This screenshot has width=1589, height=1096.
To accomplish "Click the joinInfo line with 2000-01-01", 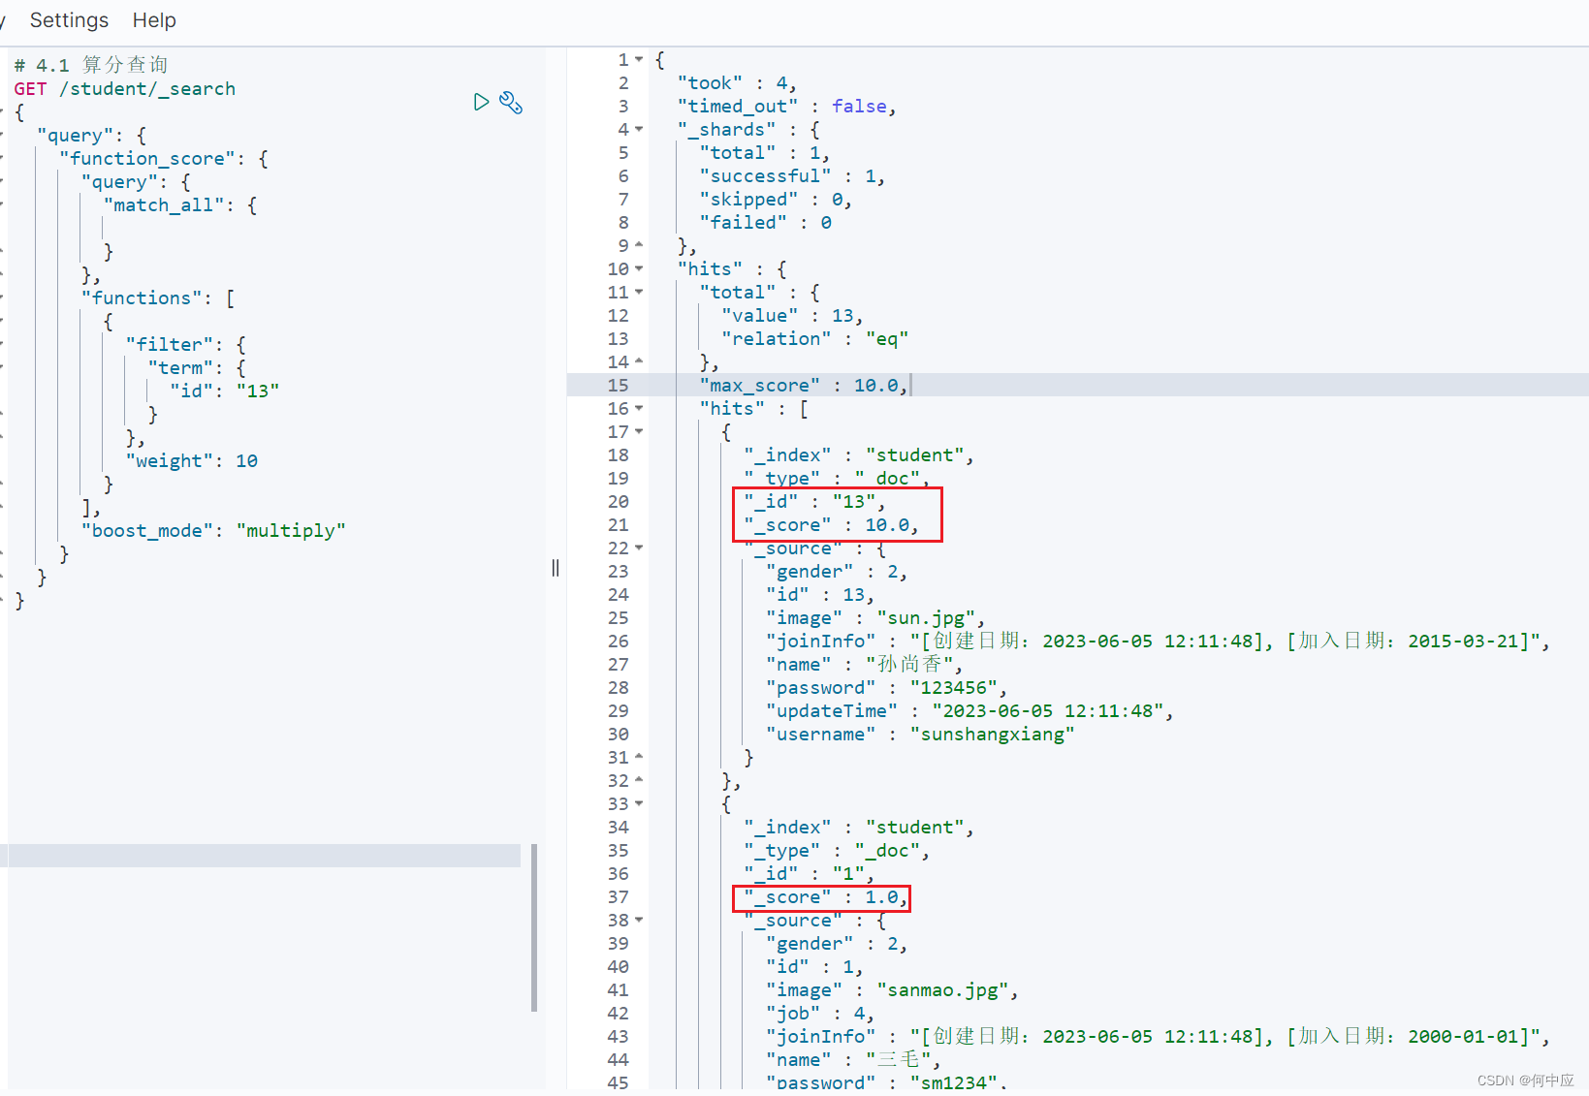I will tap(1159, 1036).
